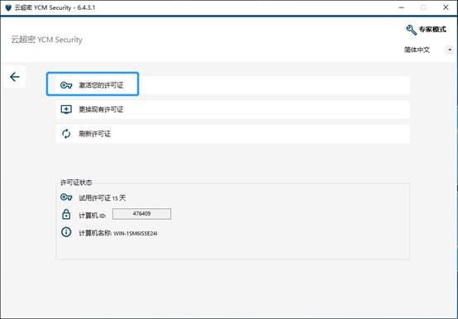Image resolution: width=458 pixels, height=319 pixels.
Task: Open the 简体中文 language dropdown
Action: pyautogui.click(x=428, y=50)
